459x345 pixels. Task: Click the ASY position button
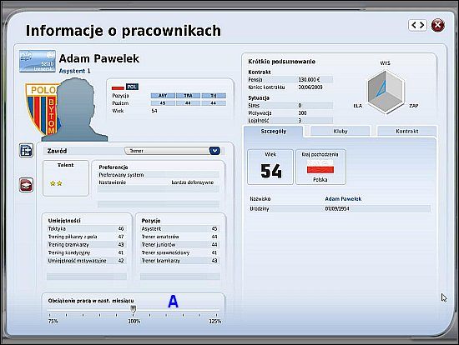(163, 95)
